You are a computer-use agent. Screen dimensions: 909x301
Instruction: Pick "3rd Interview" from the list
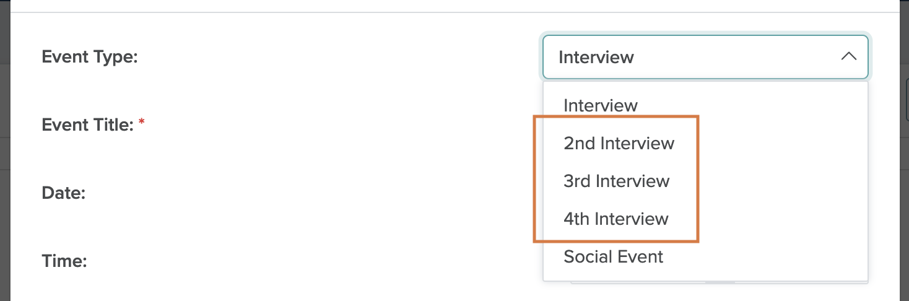coord(616,181)
